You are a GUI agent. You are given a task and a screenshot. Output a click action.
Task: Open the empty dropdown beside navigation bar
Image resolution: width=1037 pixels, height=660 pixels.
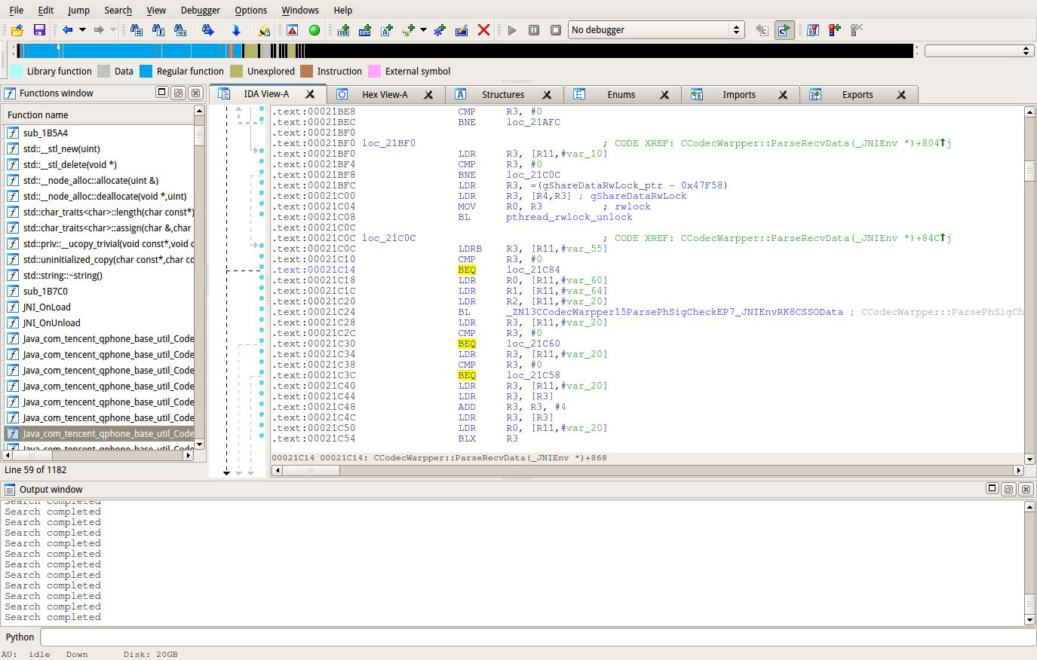[978, 50]
